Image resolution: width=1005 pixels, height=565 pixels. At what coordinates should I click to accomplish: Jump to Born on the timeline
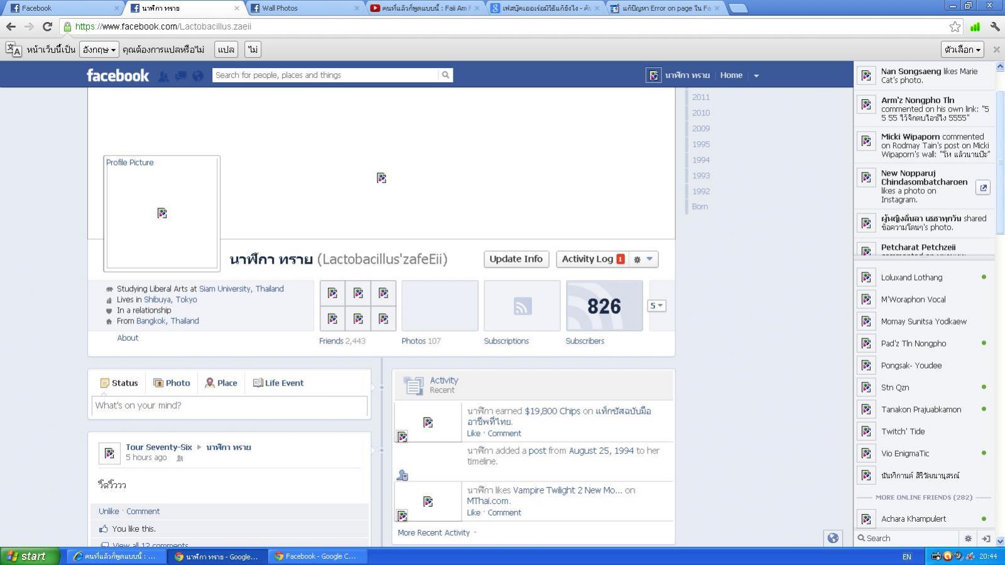(700, 207)
